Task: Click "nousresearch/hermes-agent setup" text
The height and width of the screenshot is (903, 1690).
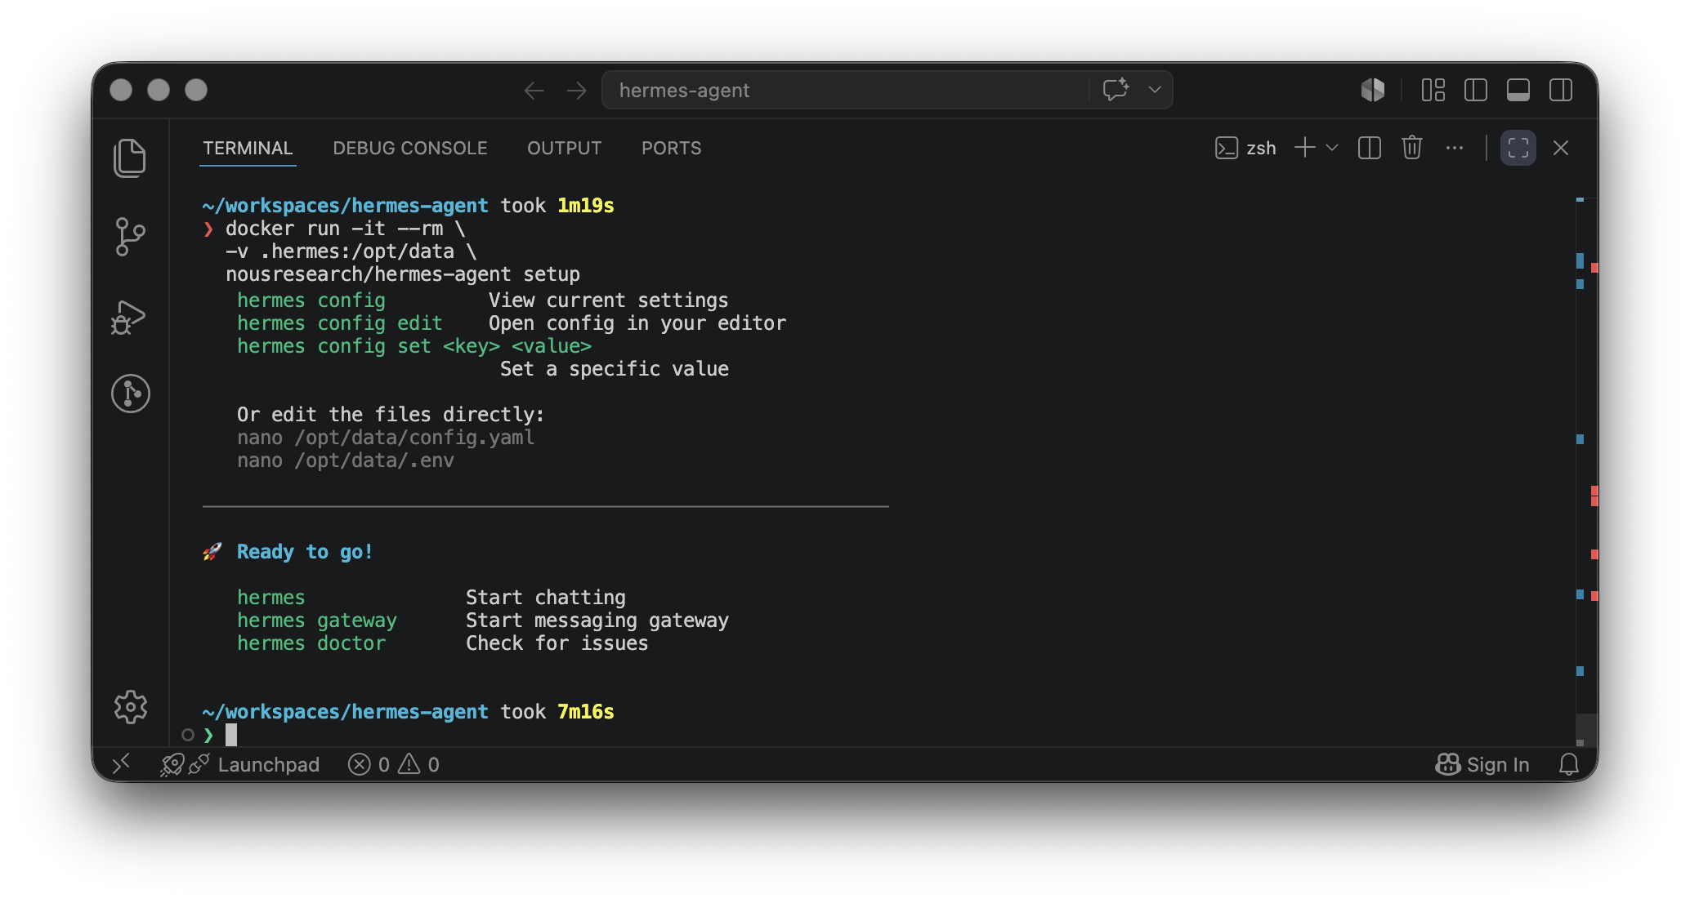Action: pos(403,274)
